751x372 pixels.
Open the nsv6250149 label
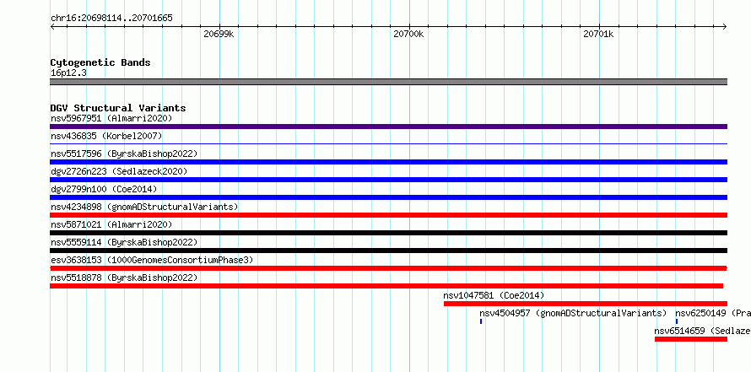click(x=713, y=313)
